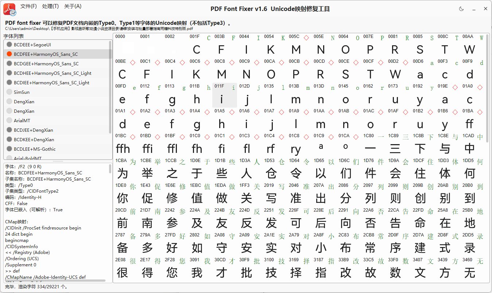Select the 人 glyph cell coded 1D3A
This screenshot has width=492, height=293.
coord(249,169)
